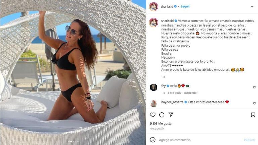Like the post with the heart icon
The width and height of the screenshot is (258, 145).
[x=153, y=115]
